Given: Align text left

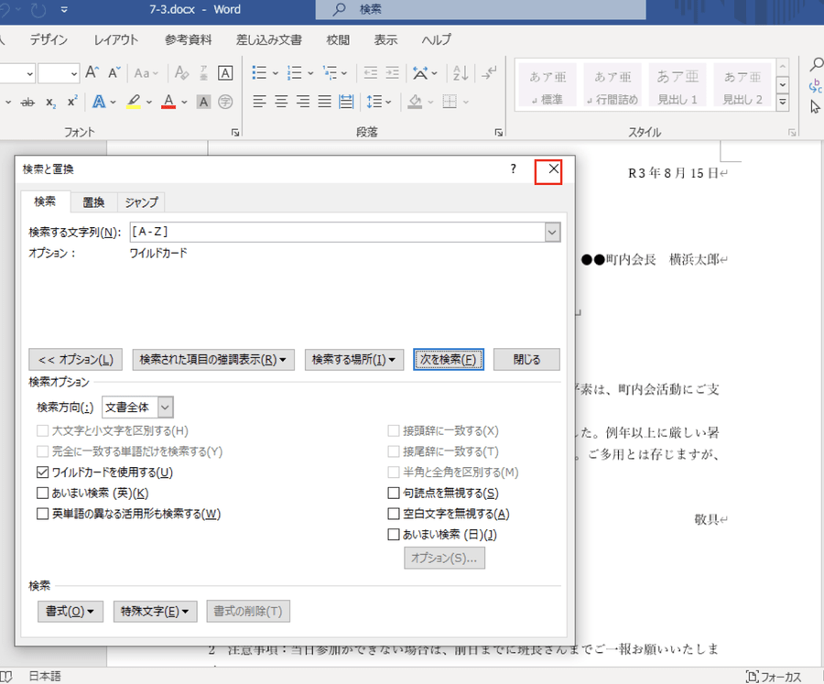Looking at the screenshot, I should click(x=259, y=102).
